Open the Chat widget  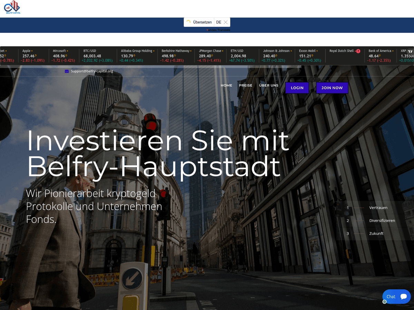click(396, 297)
